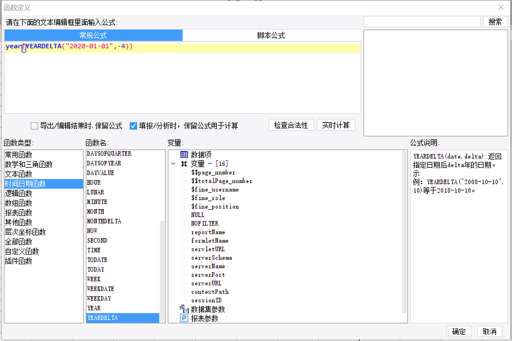This screenshot has height=341, width=512.
Task: Click the 数据集参数 icon at tree bottom
Action: click(184, 309)
